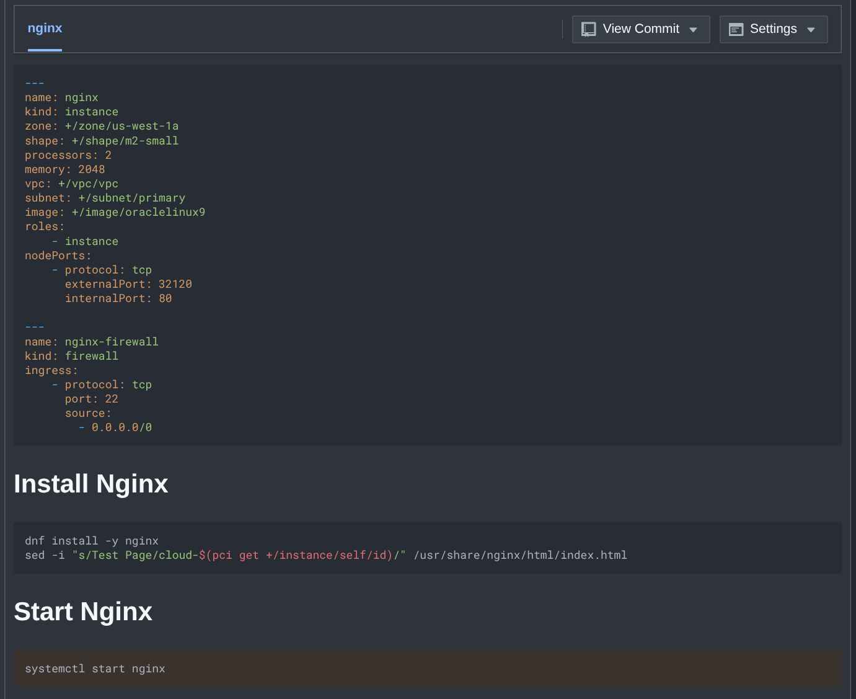856x699 pixels.
Task: Click 'zone: +/zone/us-west-1a' line
Action: point(102,126)
